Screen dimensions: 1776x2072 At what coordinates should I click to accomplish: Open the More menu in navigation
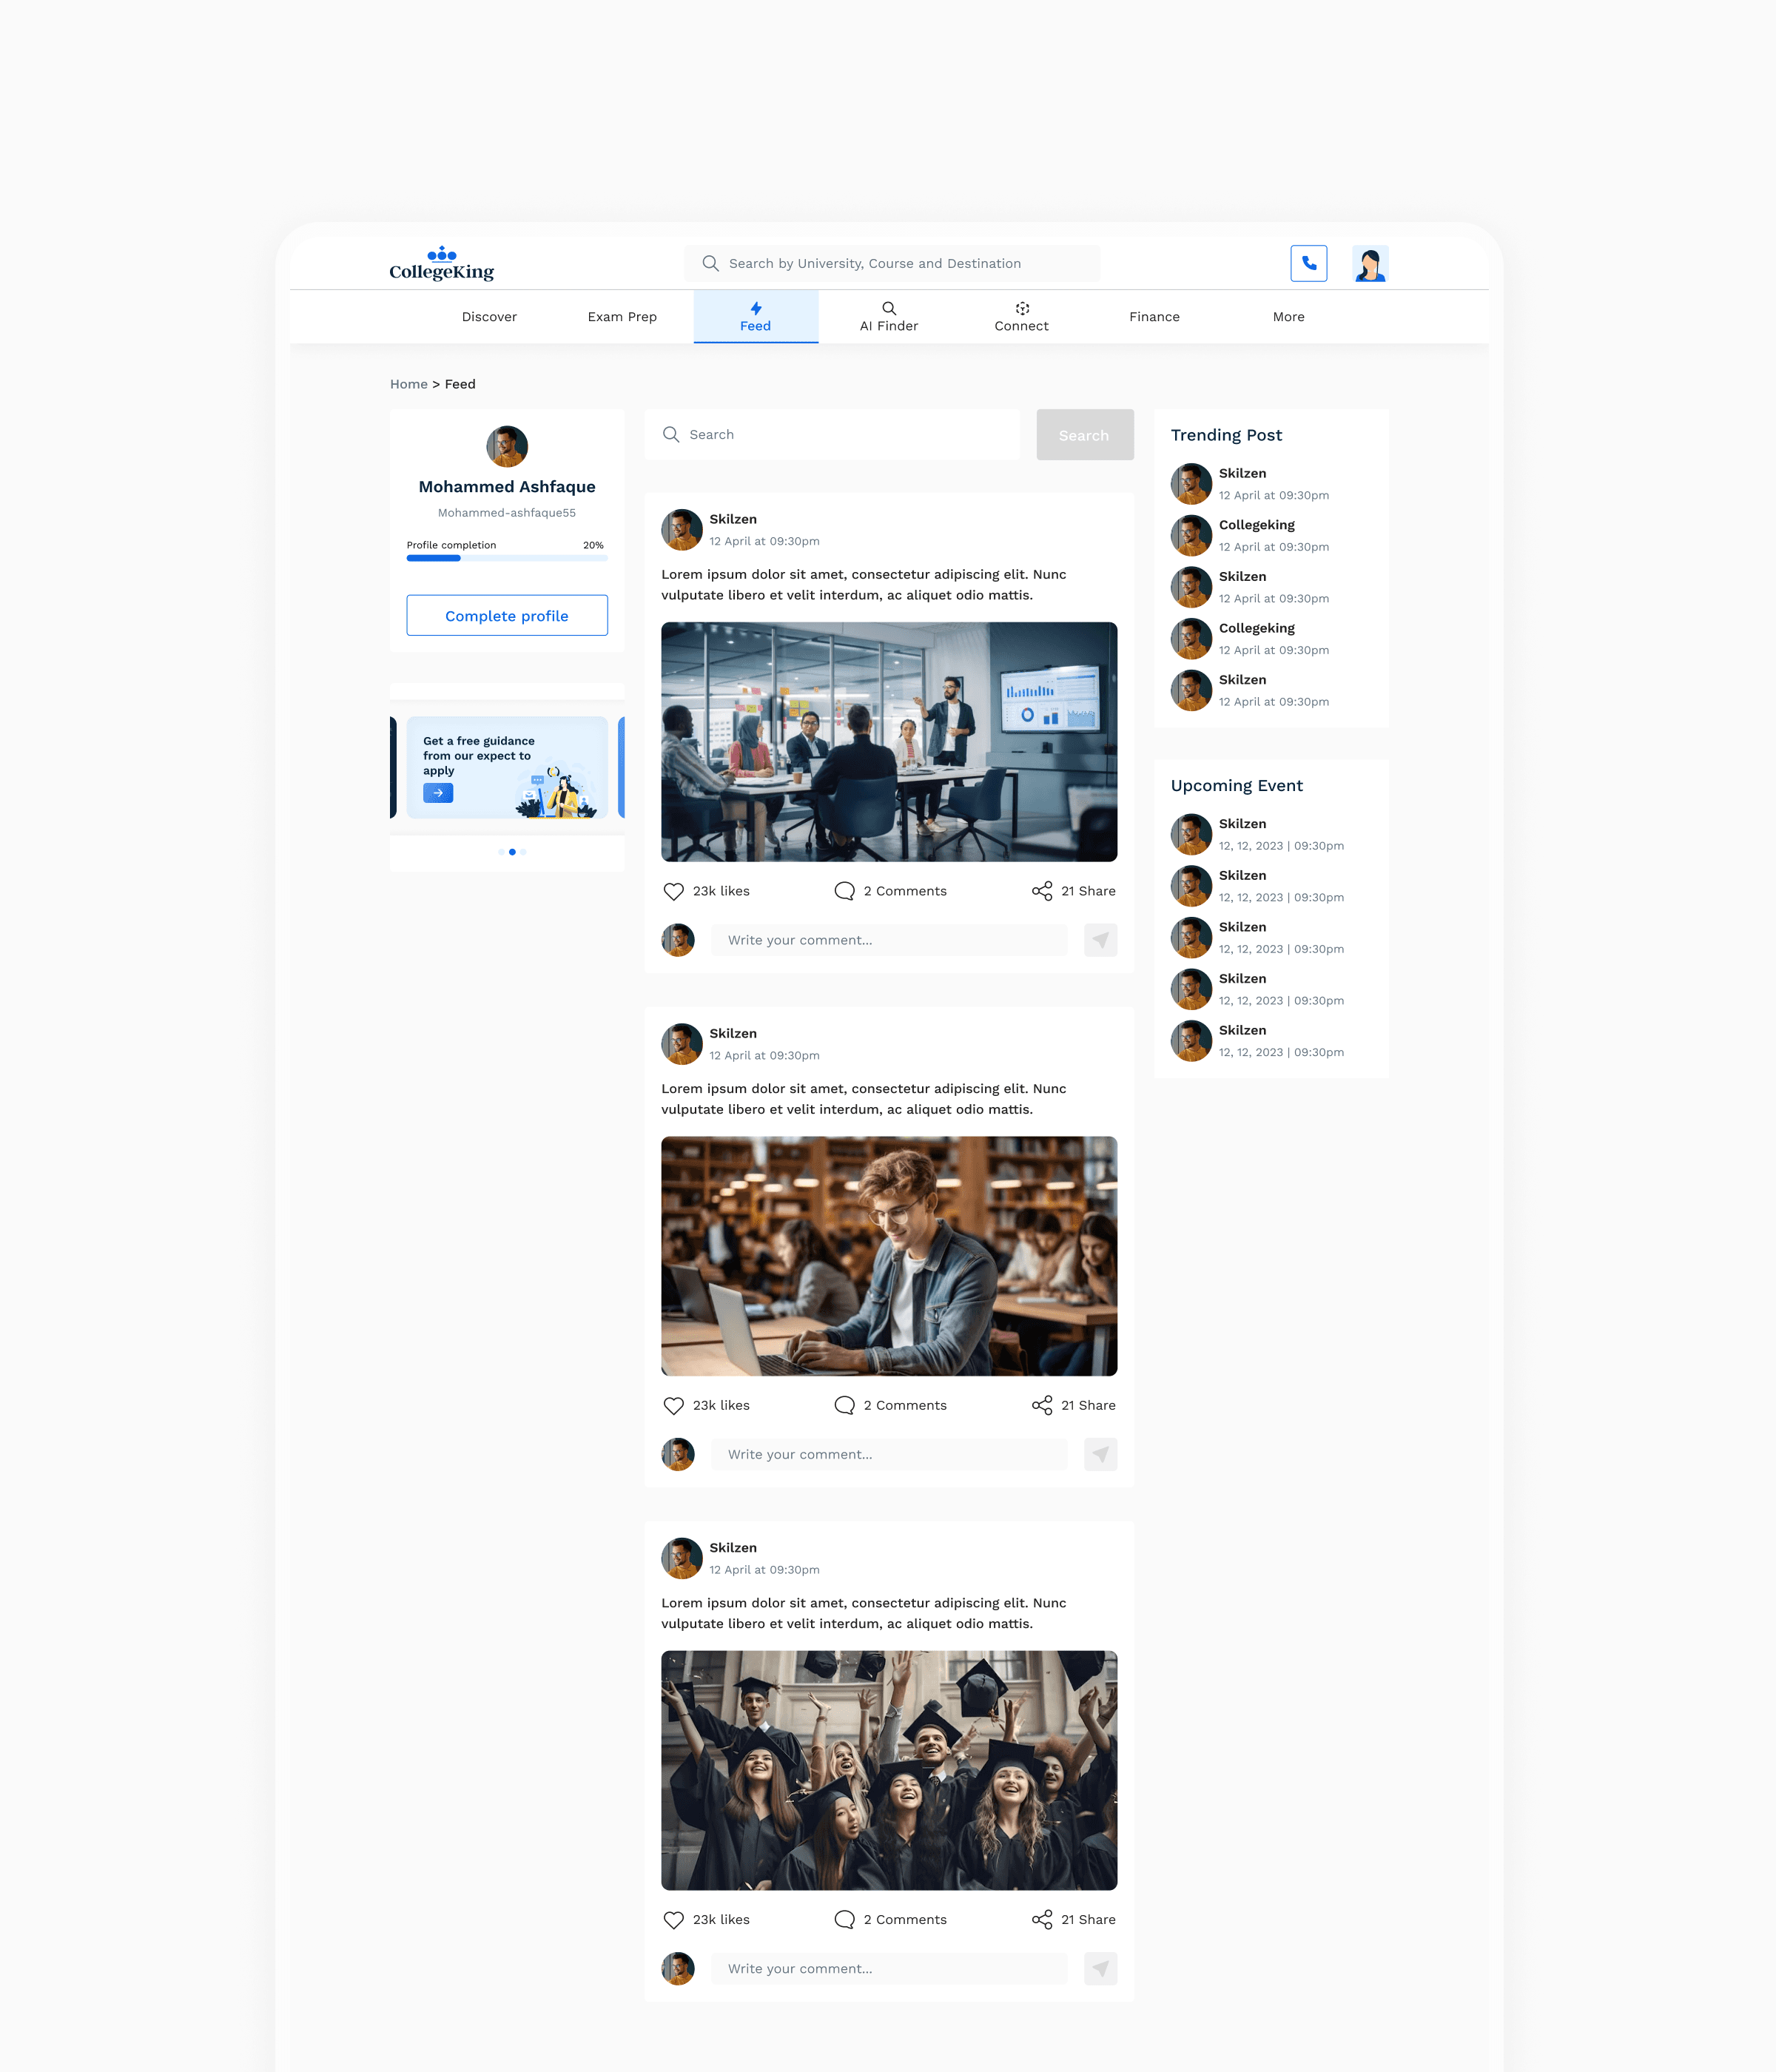pos(1288,317)
